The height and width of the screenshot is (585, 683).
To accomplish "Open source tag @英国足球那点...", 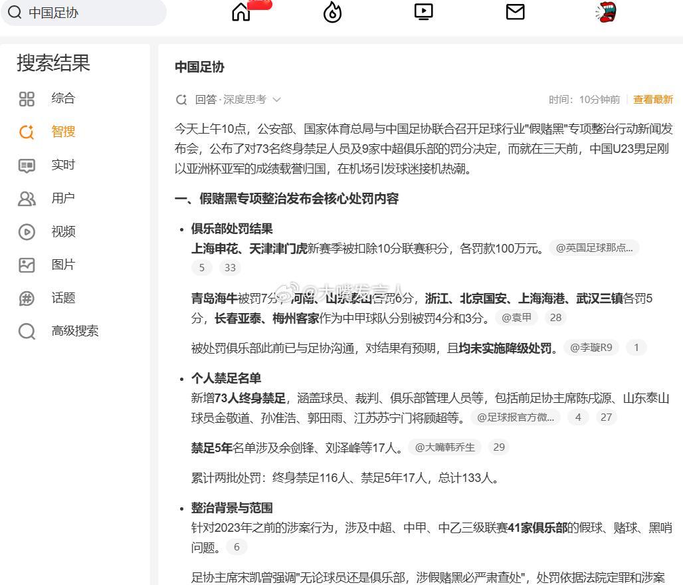I will [x=594, y=248].
